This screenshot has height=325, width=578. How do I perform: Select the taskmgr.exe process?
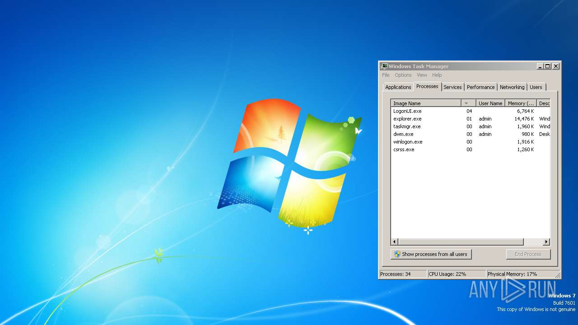pos(470,126)
